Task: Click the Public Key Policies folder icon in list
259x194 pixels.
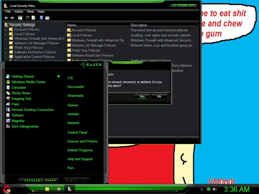Action: [x=69, y=50]
